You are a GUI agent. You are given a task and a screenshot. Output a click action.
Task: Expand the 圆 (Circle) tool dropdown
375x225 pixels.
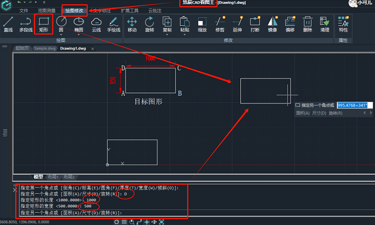[x=61, y=35]
